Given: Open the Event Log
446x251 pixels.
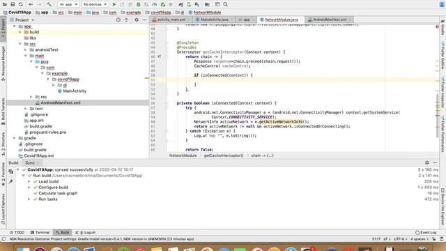Looking at the screenshot, I should 426,232.
